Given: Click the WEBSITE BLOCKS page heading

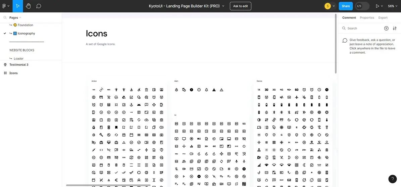Looking at the screenshot, I should point(22,50).
